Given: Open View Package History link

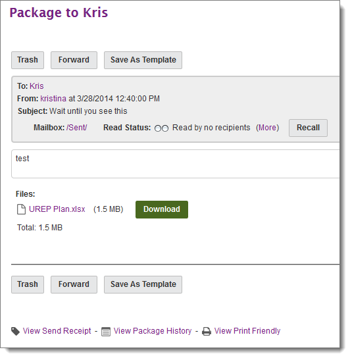Looking at the screenshot, I should pyautogui.click(x=153, y=331).
